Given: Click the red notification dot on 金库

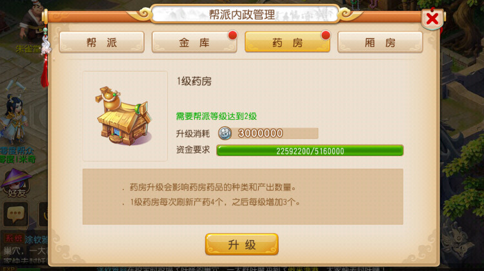Looking at the screenshot, I should click(x=232, y=35).
